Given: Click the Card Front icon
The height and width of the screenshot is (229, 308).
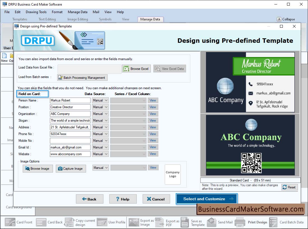Looking at the screenshot, I should (10, 222).
